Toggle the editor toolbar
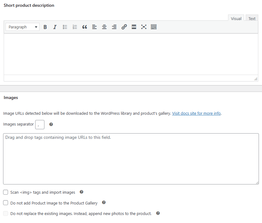 pyautogui.click(x=154, y=27)
